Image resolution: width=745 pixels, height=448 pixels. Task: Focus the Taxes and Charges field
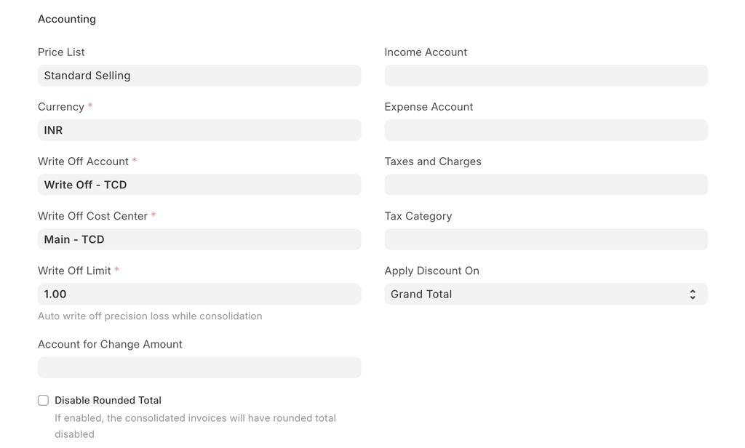(x=546, y=185)
